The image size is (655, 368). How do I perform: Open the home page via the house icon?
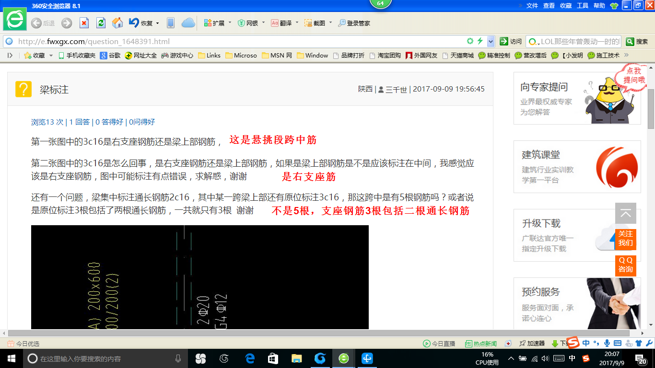click(117, 23)
